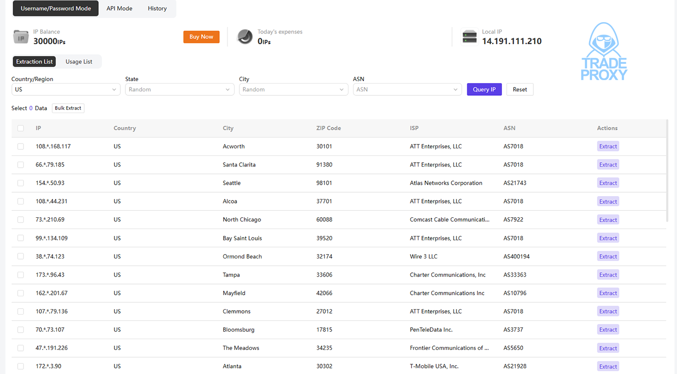Extract the Santa Clarita IP

608,165
